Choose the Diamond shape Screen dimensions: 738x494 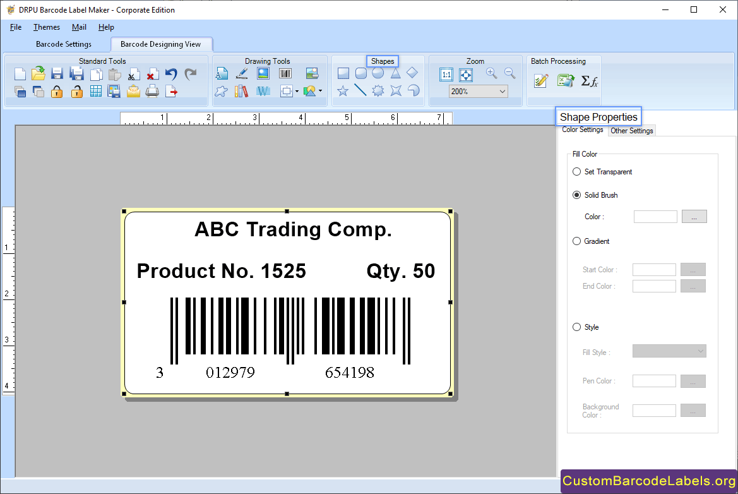(412, 73)
